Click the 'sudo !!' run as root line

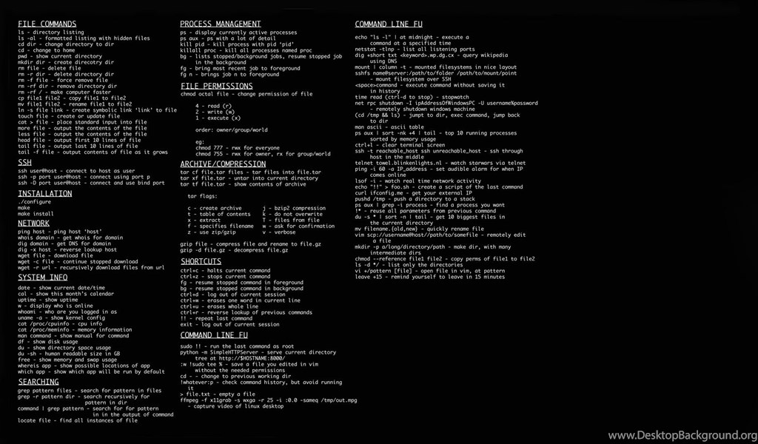[237, 346]
